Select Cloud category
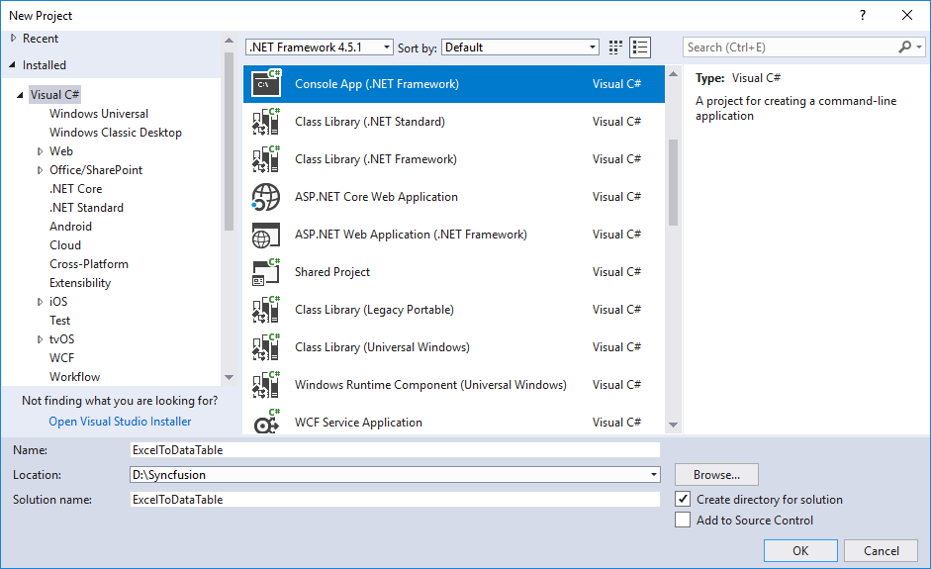931x569 pixels. pyautogui.click(x=65, y=245)
